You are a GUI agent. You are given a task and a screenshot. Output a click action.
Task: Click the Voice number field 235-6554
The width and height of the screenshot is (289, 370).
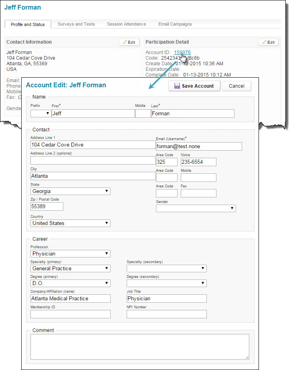198,162
